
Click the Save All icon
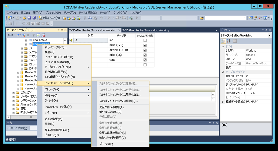coord(34,18)
